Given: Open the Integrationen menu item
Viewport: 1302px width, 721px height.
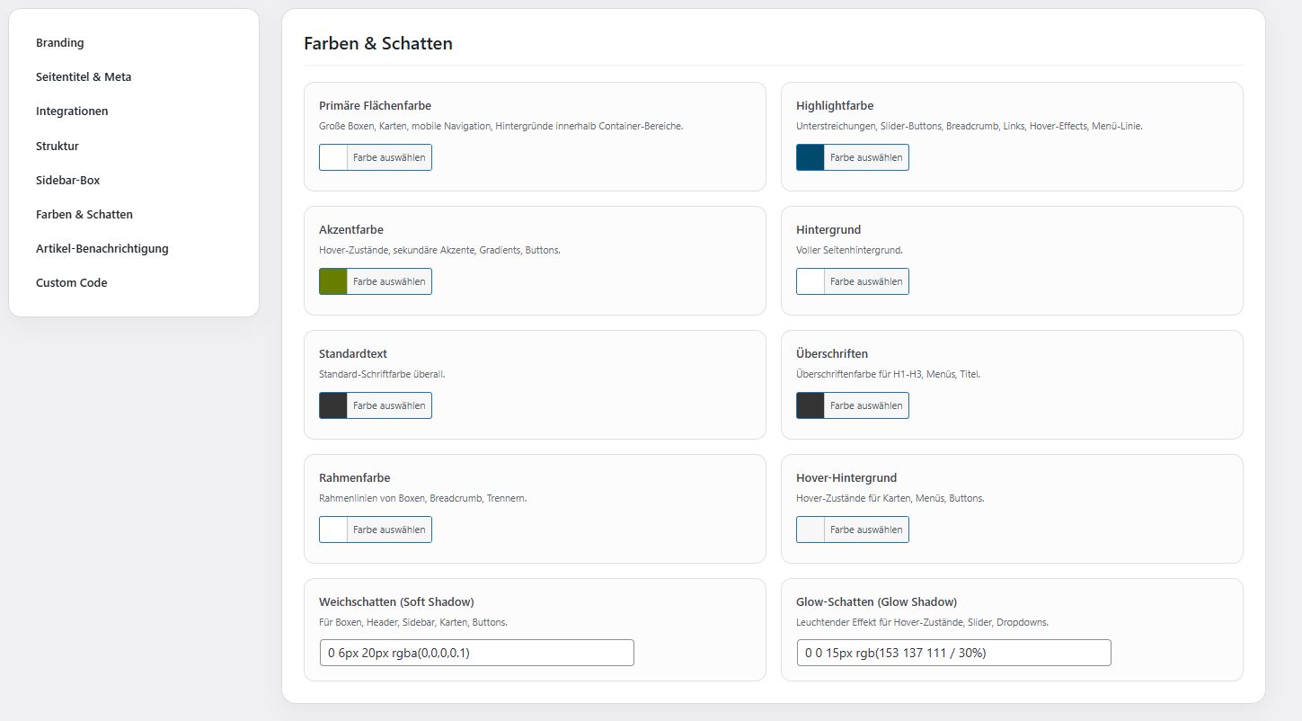Looking at the screenshot, I should tap(72, 111).
